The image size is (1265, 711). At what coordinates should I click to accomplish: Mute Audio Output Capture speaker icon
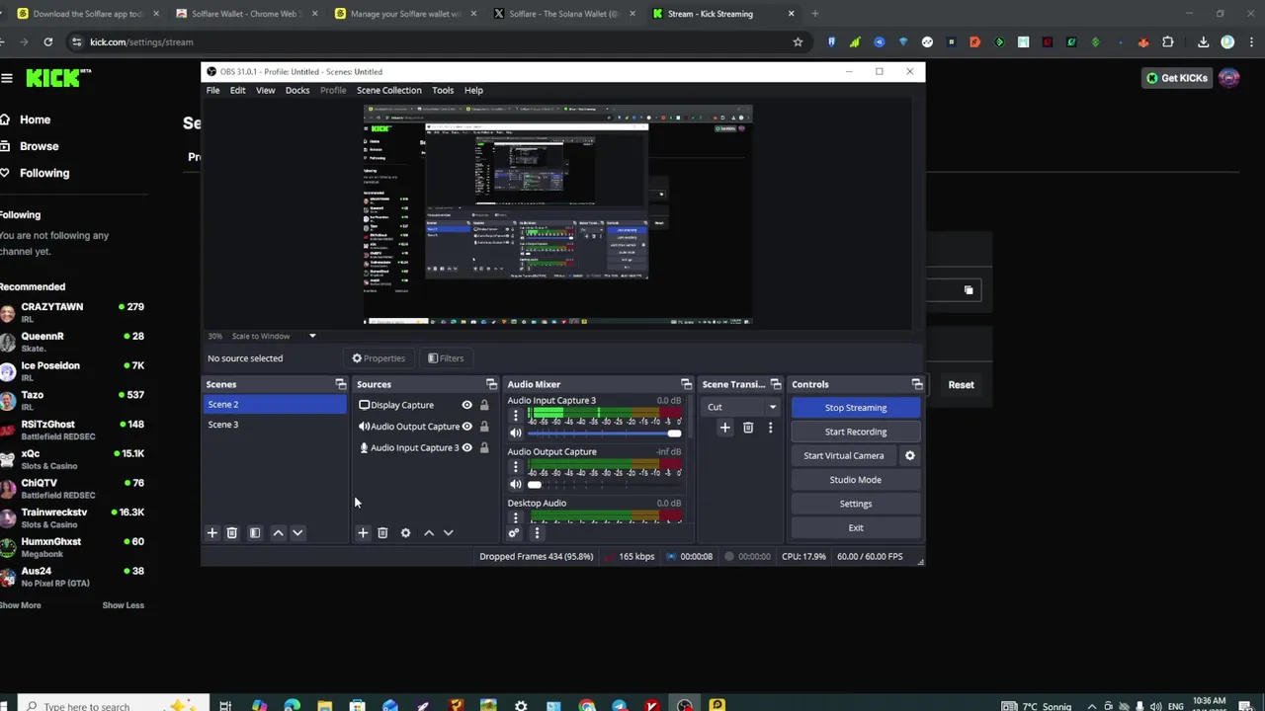(x=515, y=485)
